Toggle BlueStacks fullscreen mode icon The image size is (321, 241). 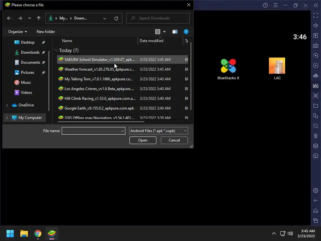[315, 15]
